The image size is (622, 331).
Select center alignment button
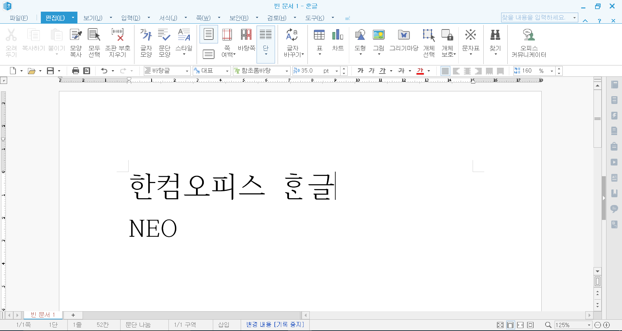(x=467, y=71)
